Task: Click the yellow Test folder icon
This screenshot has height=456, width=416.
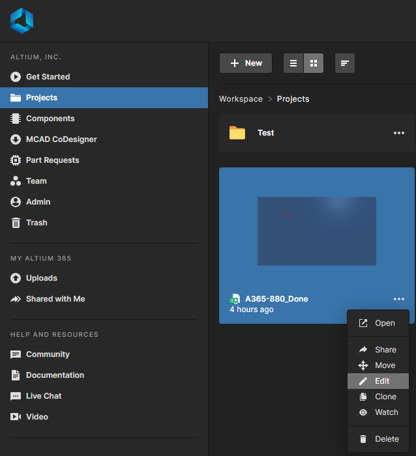Action: (x=237, y=133)
